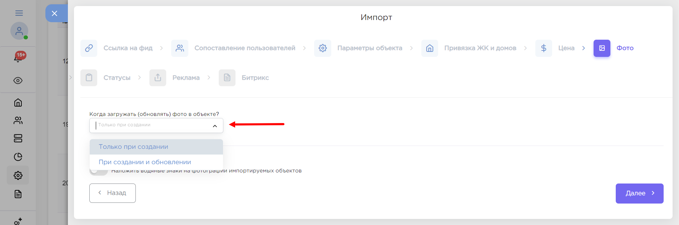
Task: Click the document icon for Битрикс step
Action: 227,78
